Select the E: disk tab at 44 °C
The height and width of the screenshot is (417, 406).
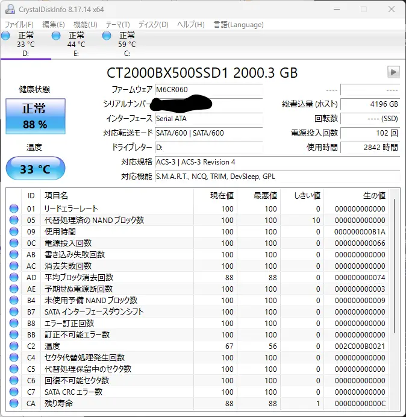pos(76,44)
